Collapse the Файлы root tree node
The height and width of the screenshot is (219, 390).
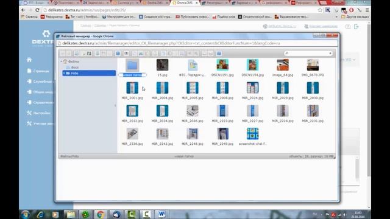click(x=61, y=61)
